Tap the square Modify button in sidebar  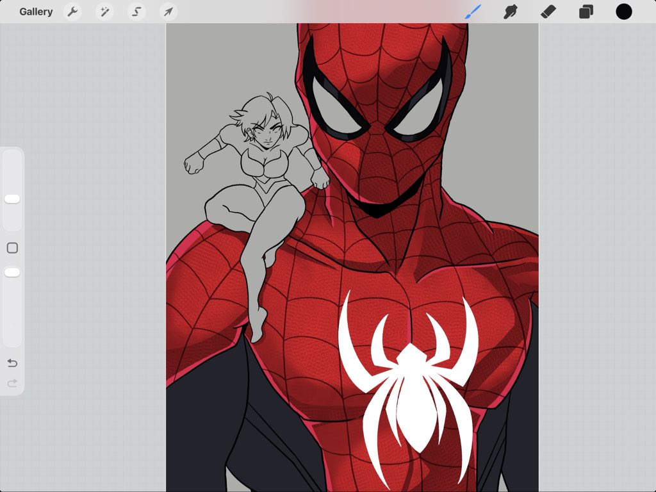pyautogui.click(x=12, y=248)
